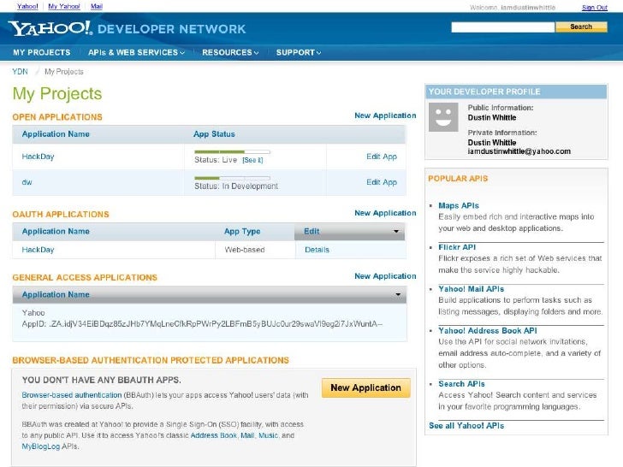Click the Details link for HackDay OAuth
Screen dimensions: 623x467
pyautogui.click(x=317, y=250)
